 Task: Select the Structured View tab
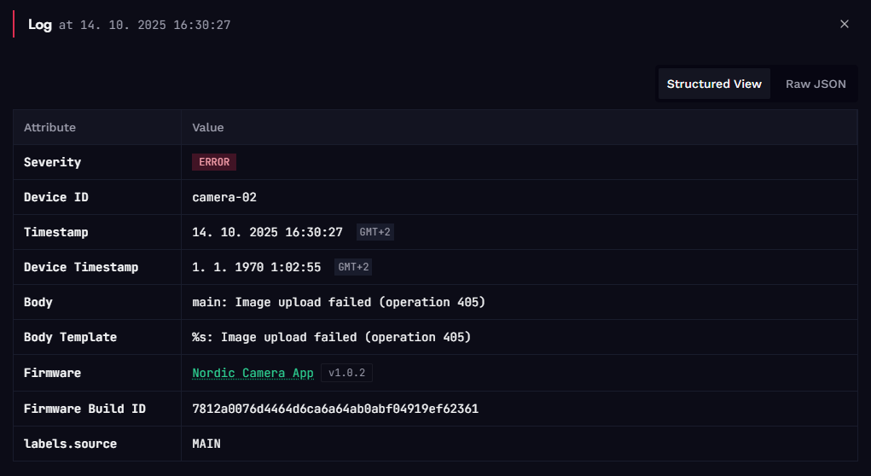(x=714, y=84)
